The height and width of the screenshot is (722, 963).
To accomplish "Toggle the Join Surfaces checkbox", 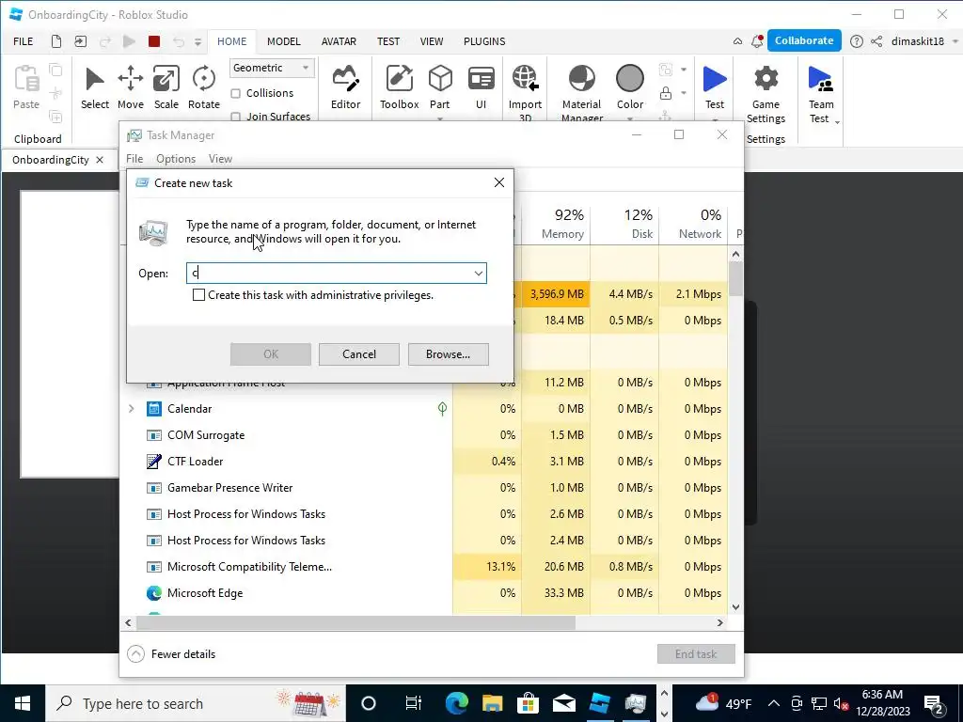I will (235, 116).
